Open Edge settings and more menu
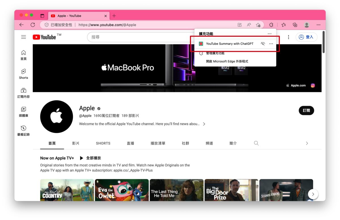 [x=318, y=25]
